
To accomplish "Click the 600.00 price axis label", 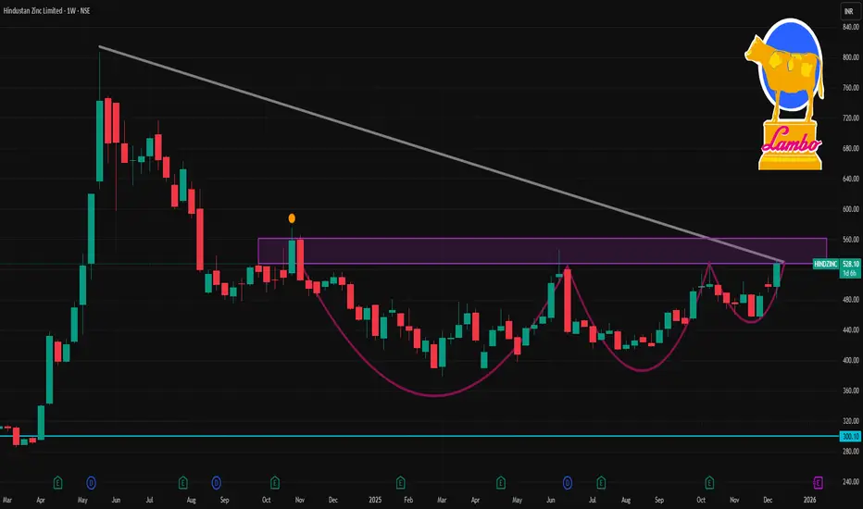I will click(x=850, y=209).
